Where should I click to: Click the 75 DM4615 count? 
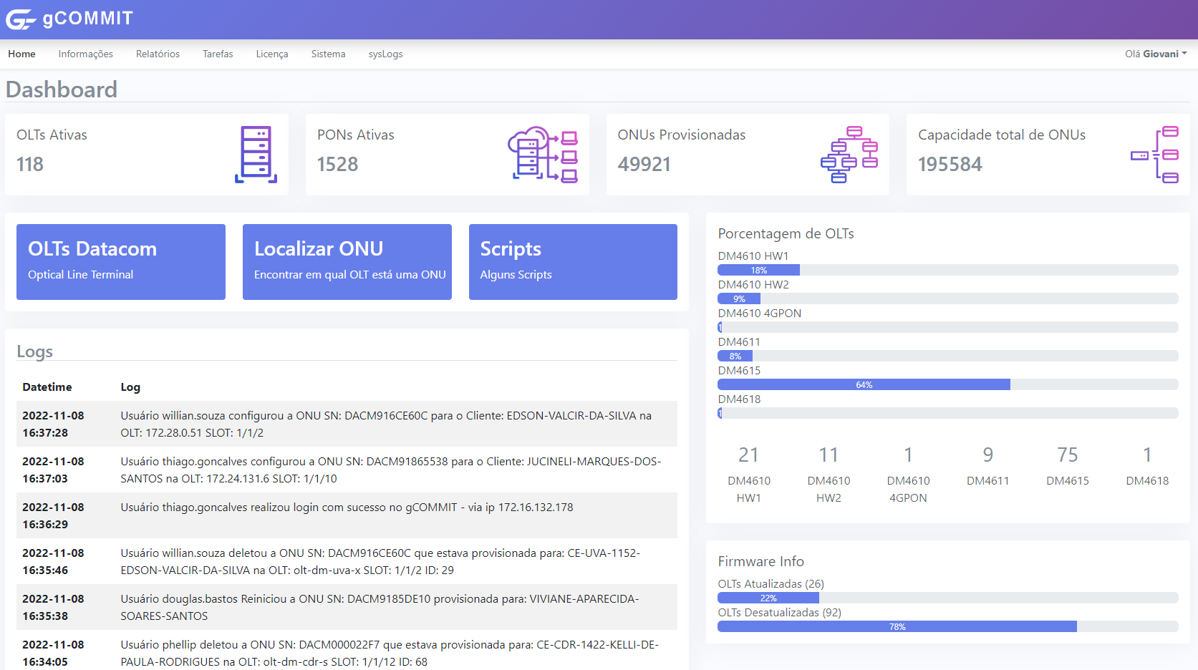coord(1067,455)
